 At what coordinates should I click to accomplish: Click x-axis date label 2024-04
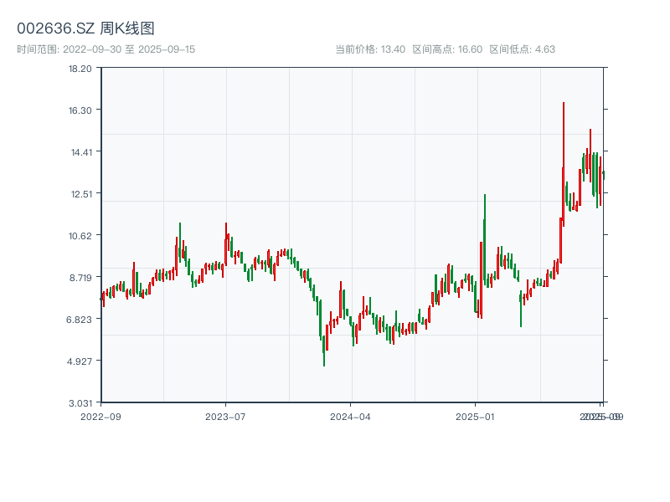350,417
